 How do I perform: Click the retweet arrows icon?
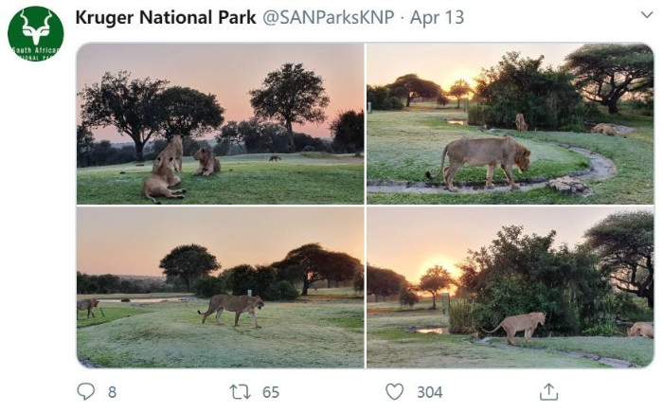coord(241,391)
